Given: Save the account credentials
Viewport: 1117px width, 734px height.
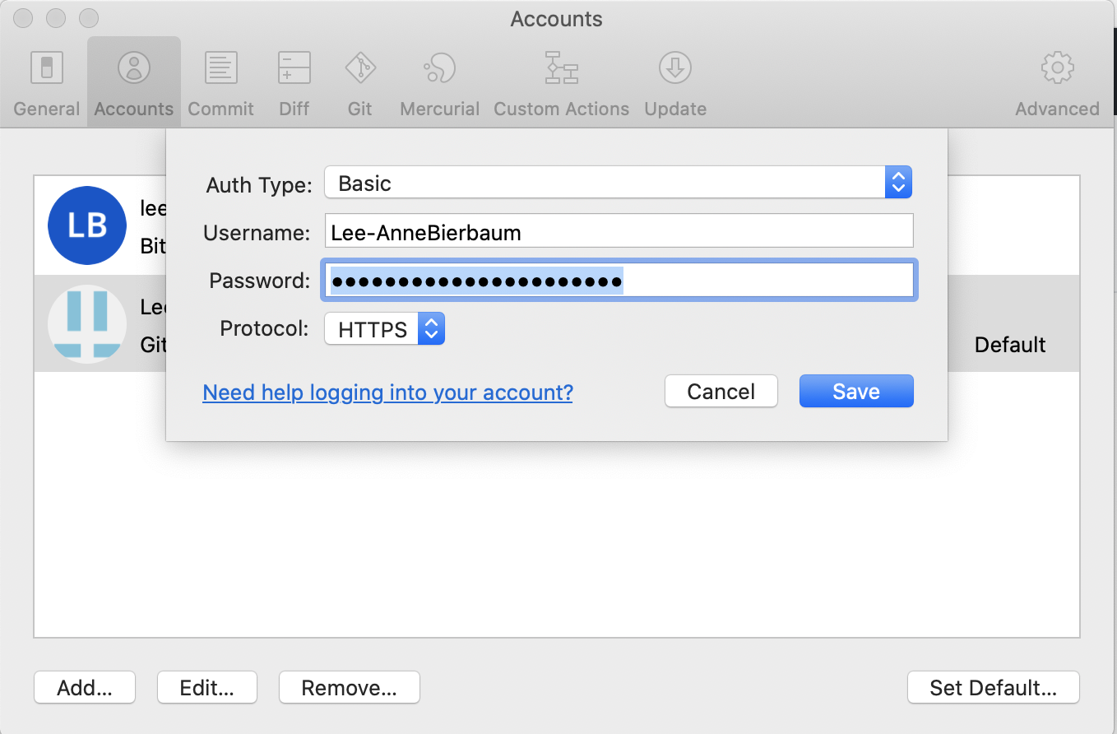Looking at the screenshot, I should (x=856, y=392).
